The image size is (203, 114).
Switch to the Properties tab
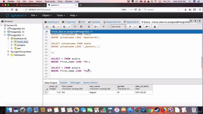pyautogui.click(x=69, y=22)
